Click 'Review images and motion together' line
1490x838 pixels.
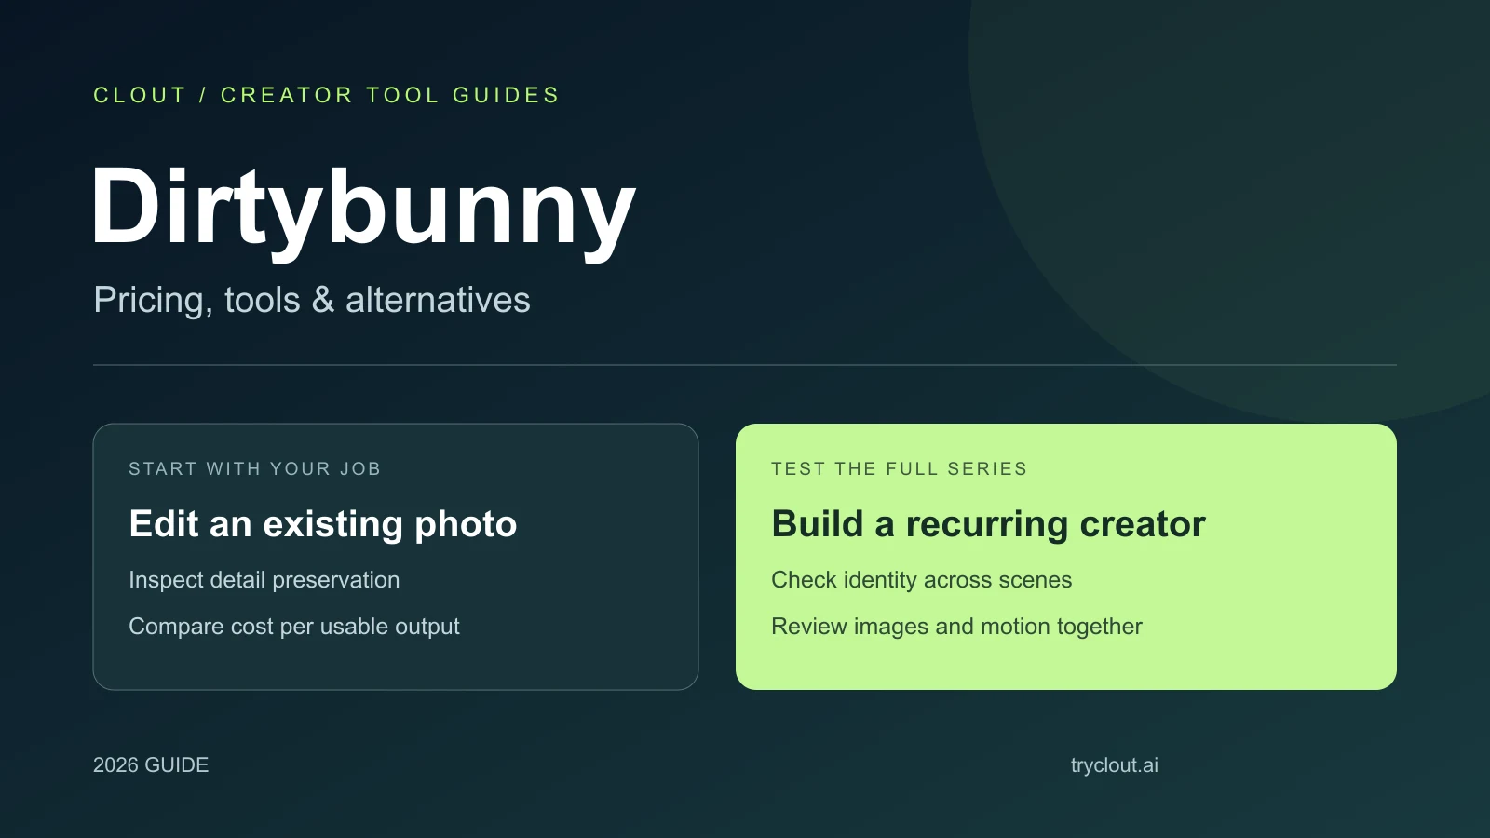pos(956,627)
